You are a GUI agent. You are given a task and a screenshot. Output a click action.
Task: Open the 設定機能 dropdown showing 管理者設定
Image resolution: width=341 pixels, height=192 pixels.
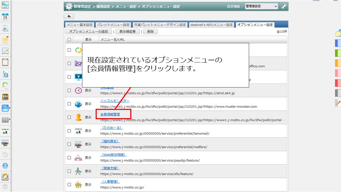pyautogui.click(x=261, y=6)
